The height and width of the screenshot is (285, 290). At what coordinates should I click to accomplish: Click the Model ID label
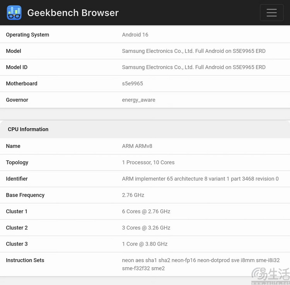tap(17, 67)
